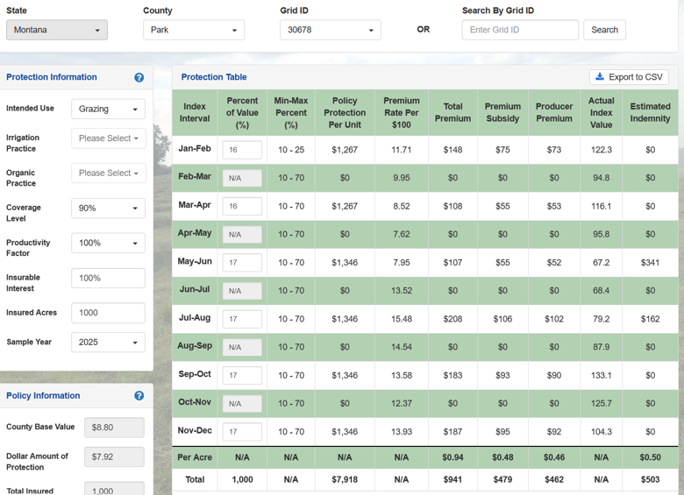Click the Insured Acres field
This screenshot has height=495, width=684.
[108, 313]
